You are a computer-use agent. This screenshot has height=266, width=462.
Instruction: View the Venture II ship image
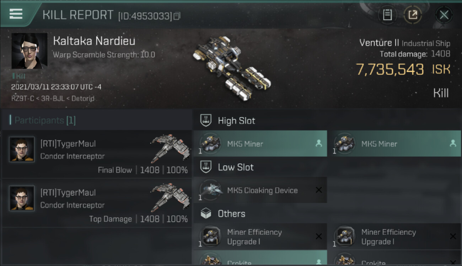(232, 68)
